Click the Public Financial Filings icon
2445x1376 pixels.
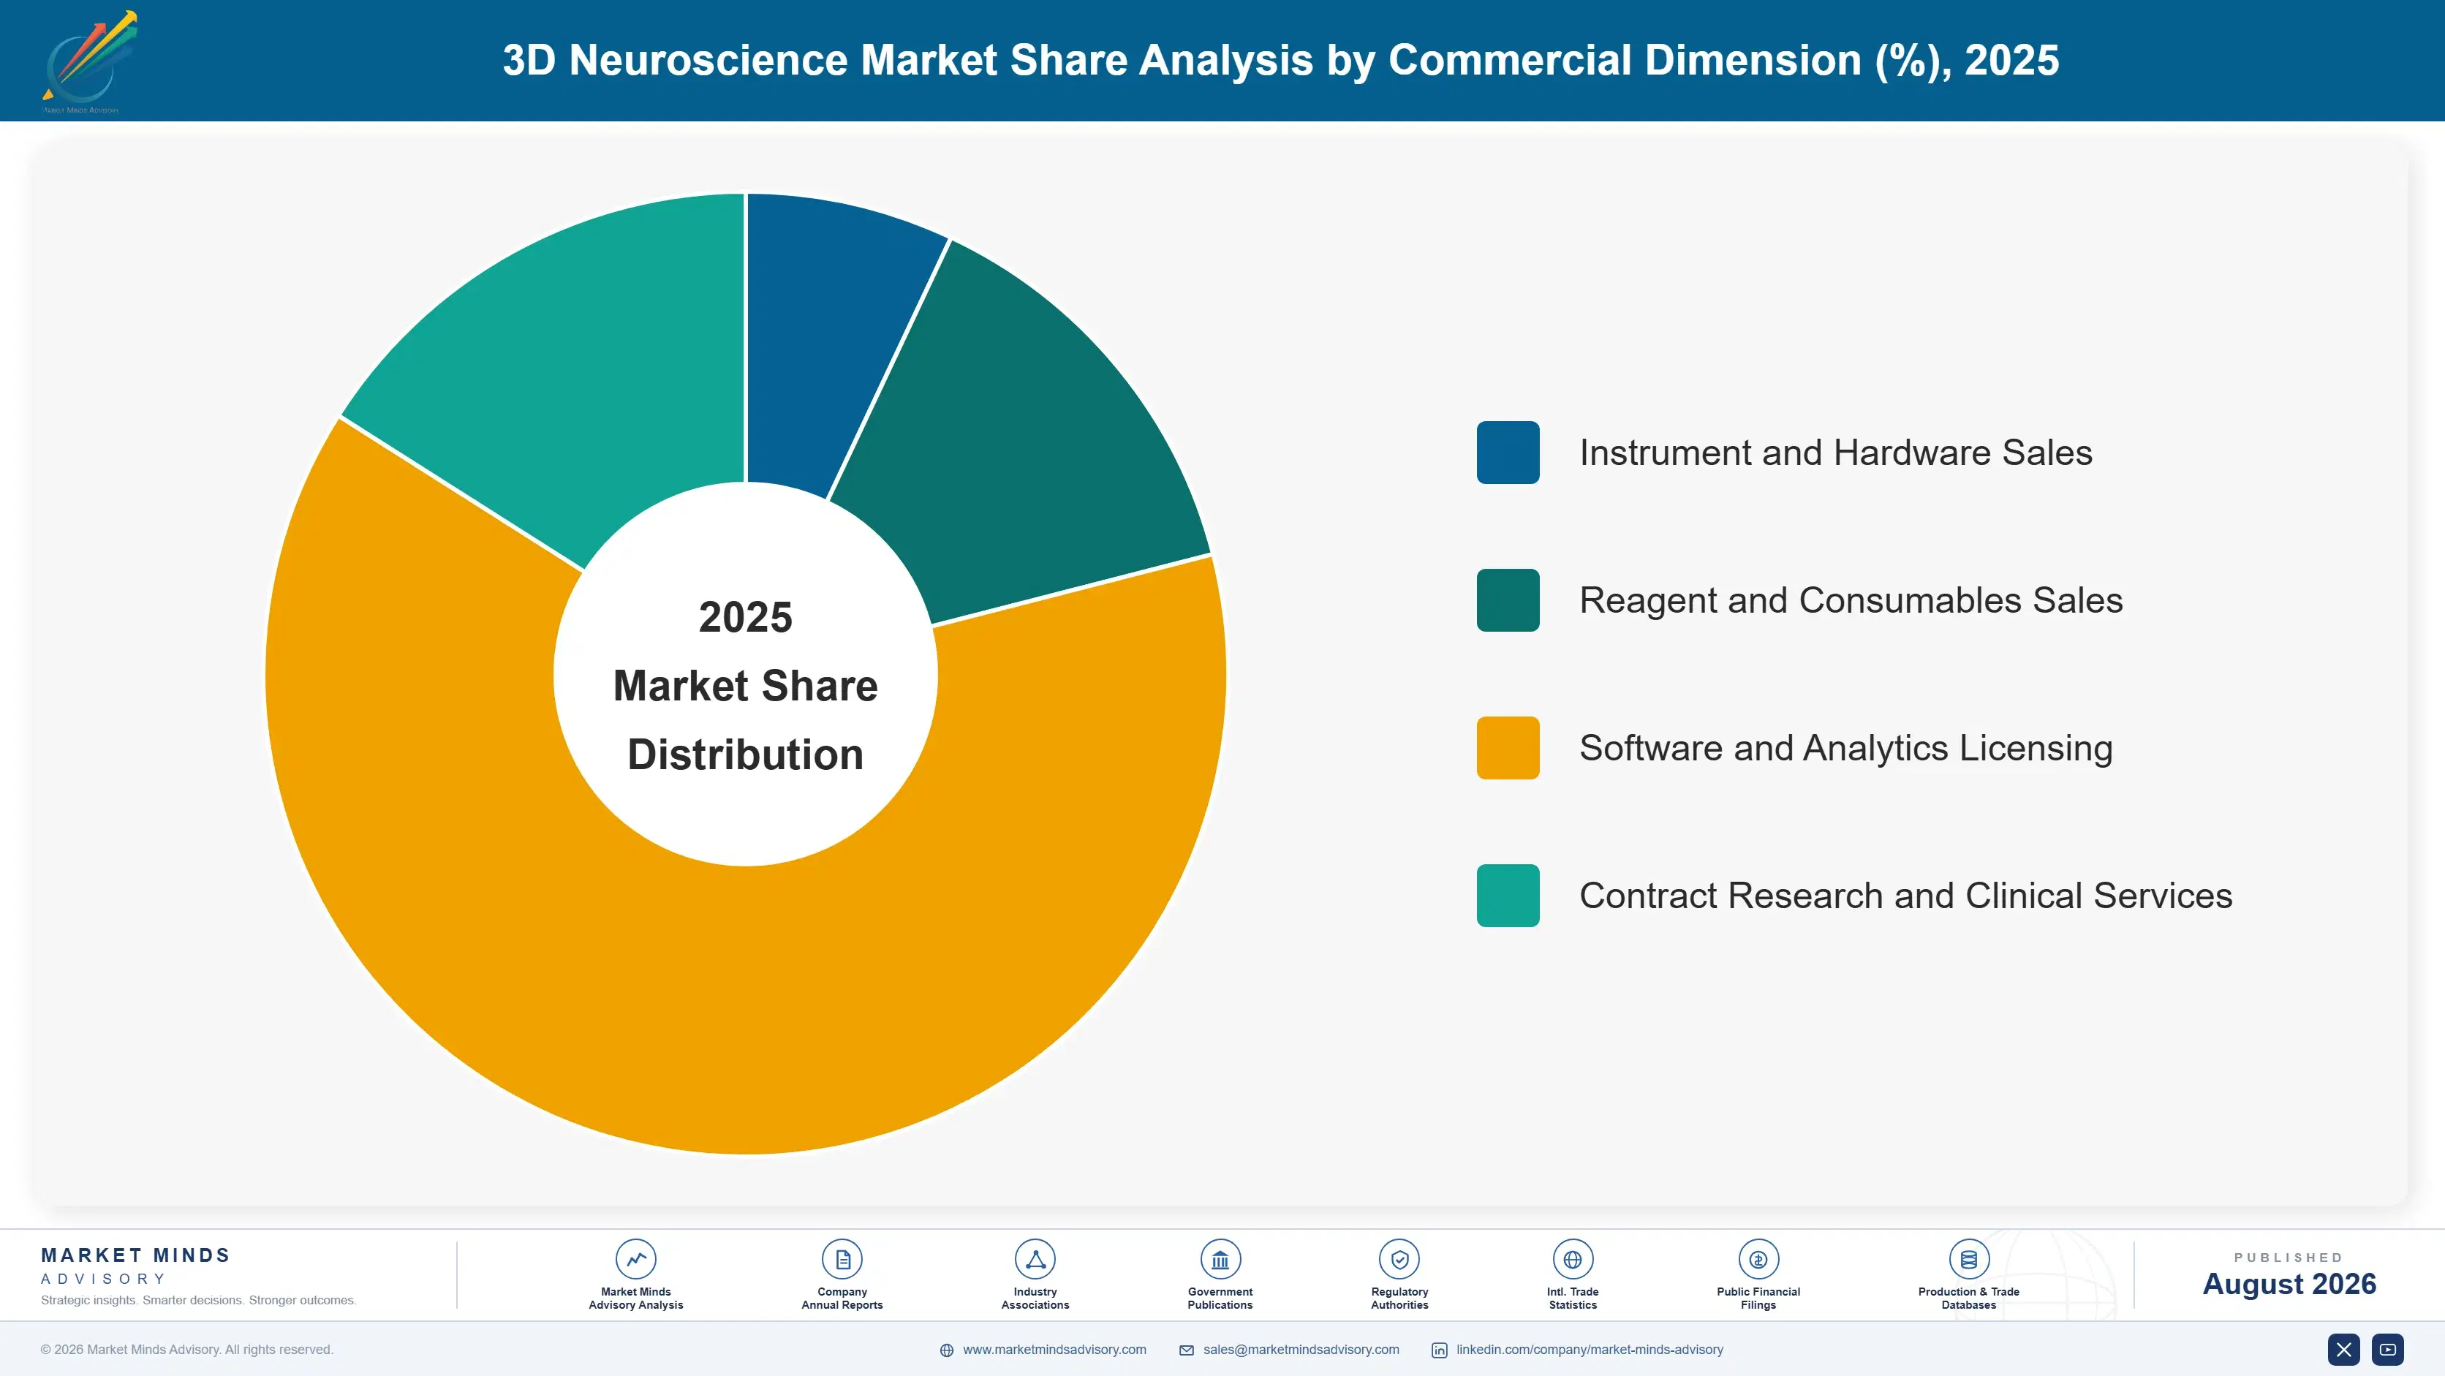1758,1259
